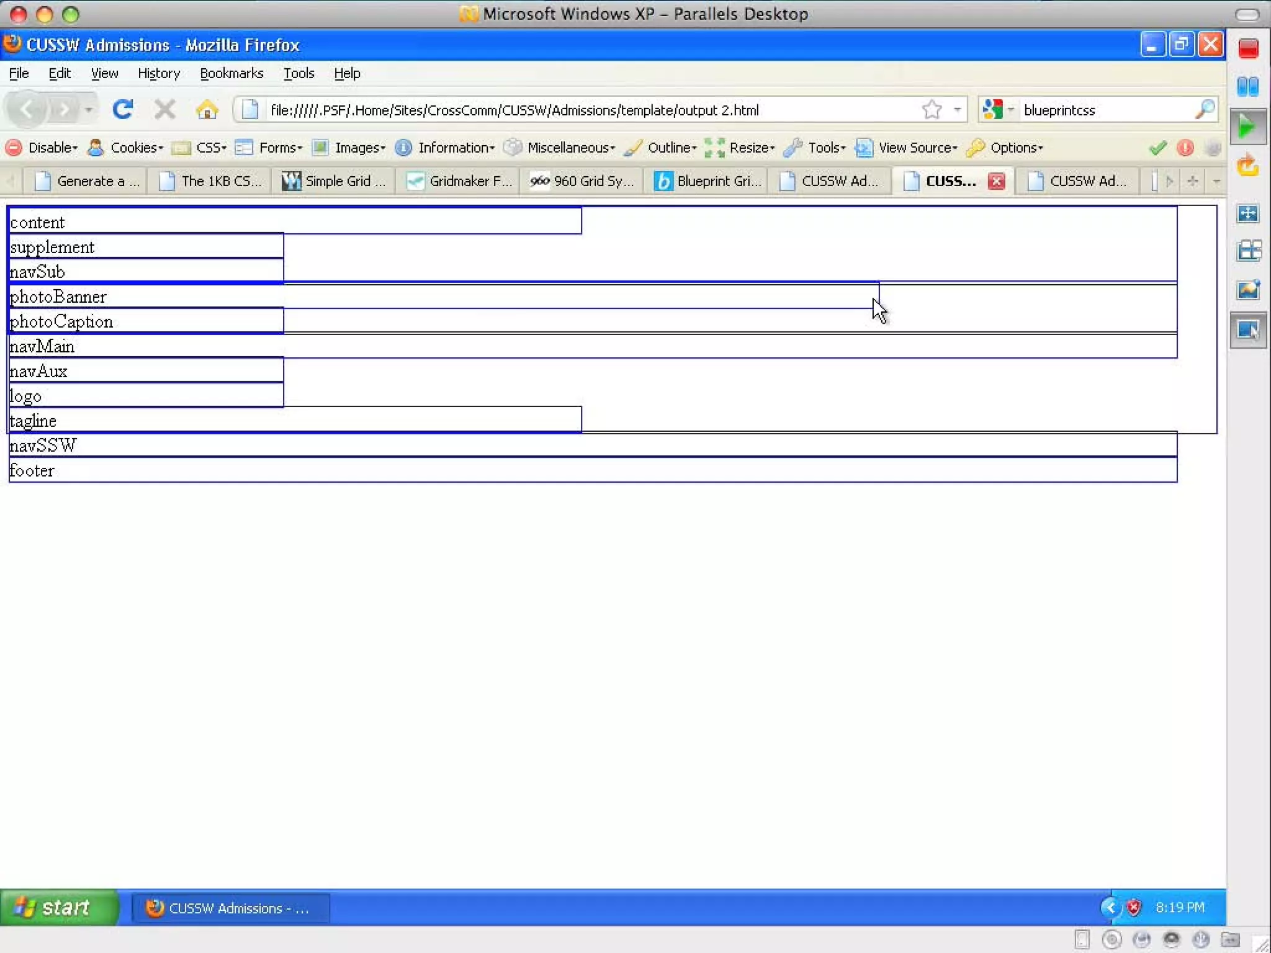The height and width of the screenshot is (953, 1271).
Task: Click the search magnifier icon
Action: click(x=1204, y=110)
